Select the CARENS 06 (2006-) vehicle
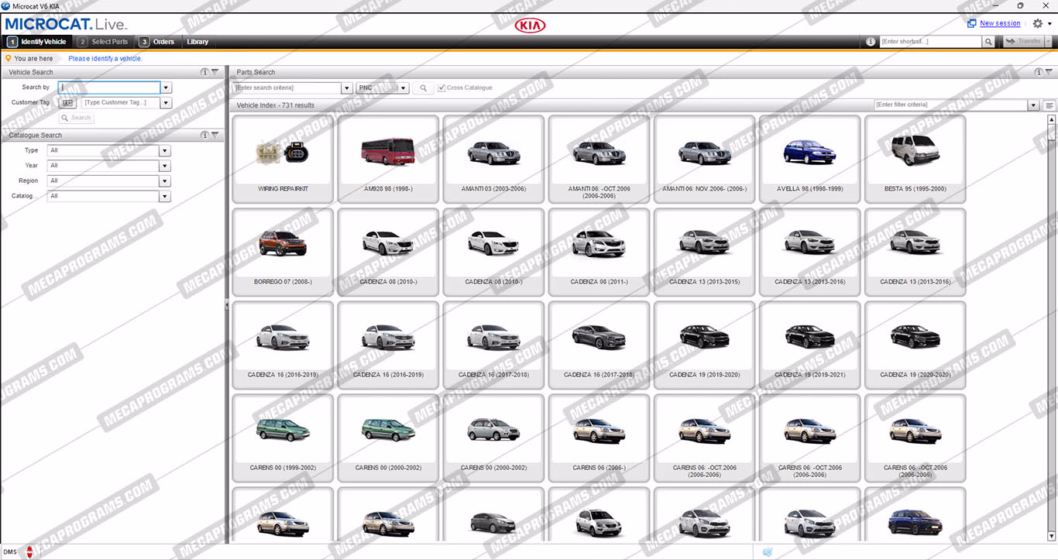Screen dimensions: 1058x560 (599, 438)
